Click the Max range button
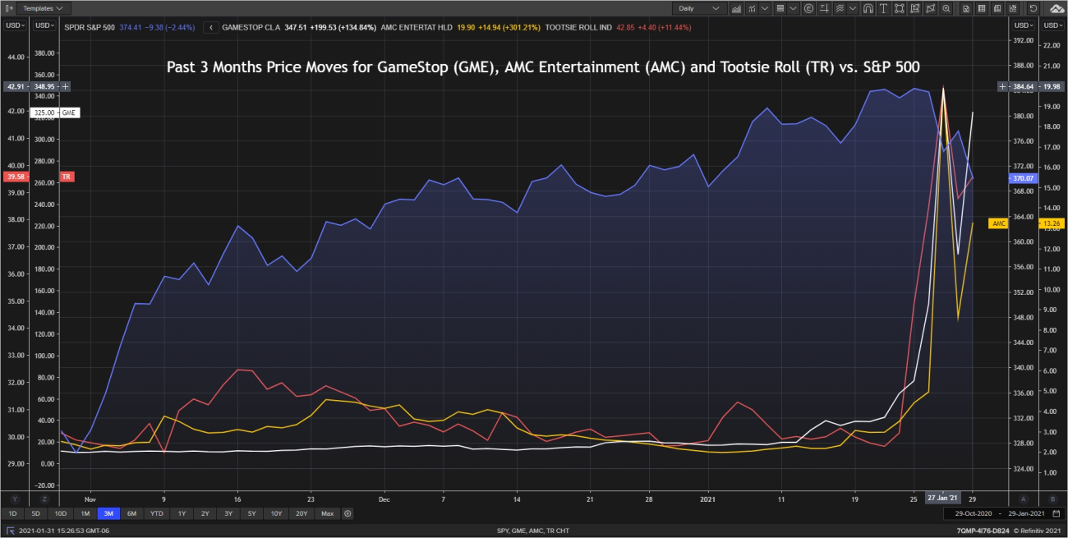This screenshot has width=1068, height=538. (x=327, y=513)
